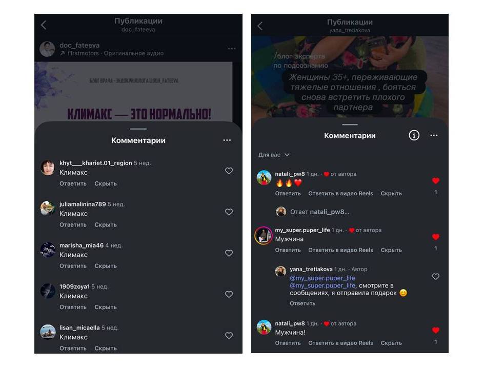Open my_super.puper_life story avatar
Screen dimensions: 484x369
(264, 235)
